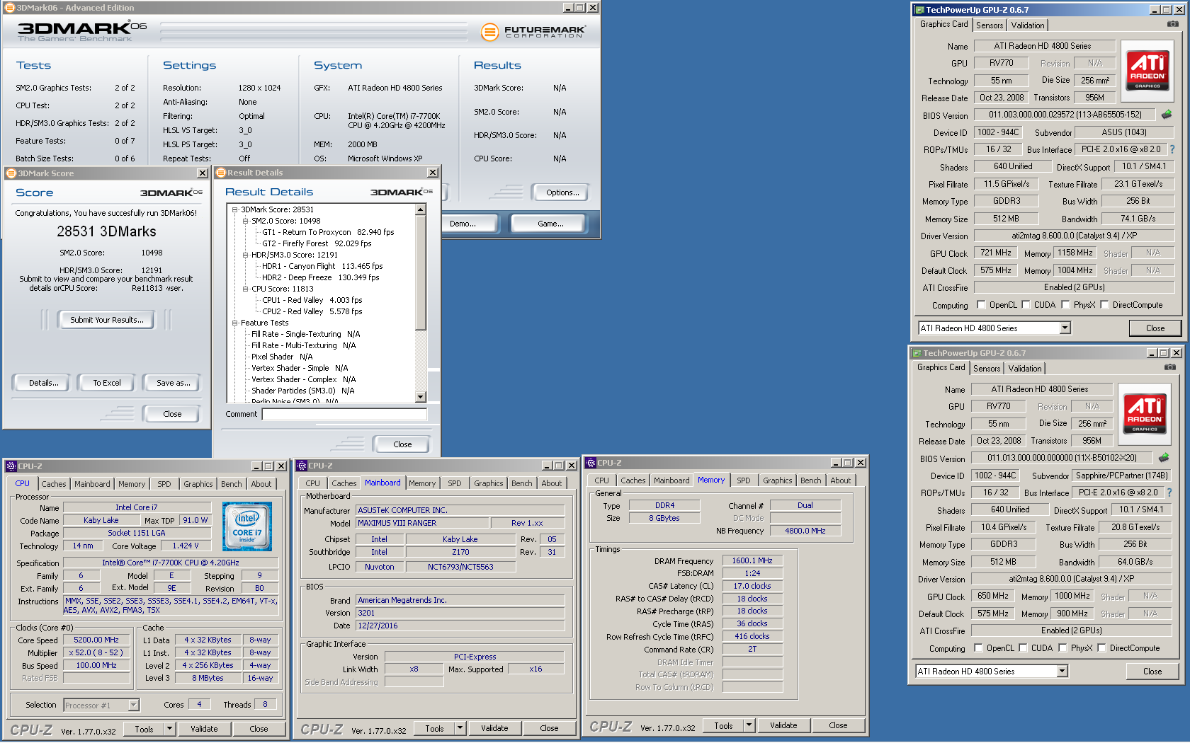Enable PhysX checkbox in top GPU-Z

(1065, 305)
